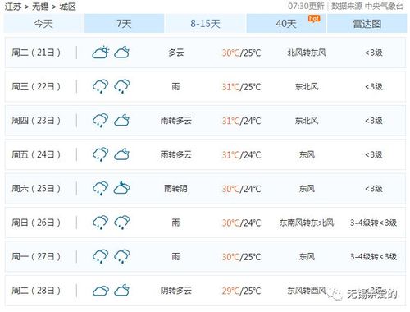Select the 周一（27日） date label
Viewport: 410px width, 312px height.
click(36, 256)
